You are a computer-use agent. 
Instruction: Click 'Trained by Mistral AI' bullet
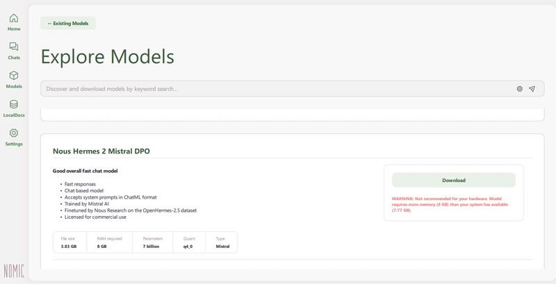(x=86, y=204)
